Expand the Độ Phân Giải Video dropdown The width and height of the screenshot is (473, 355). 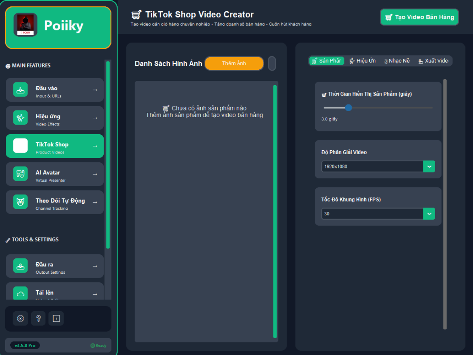tap(429, 166)
